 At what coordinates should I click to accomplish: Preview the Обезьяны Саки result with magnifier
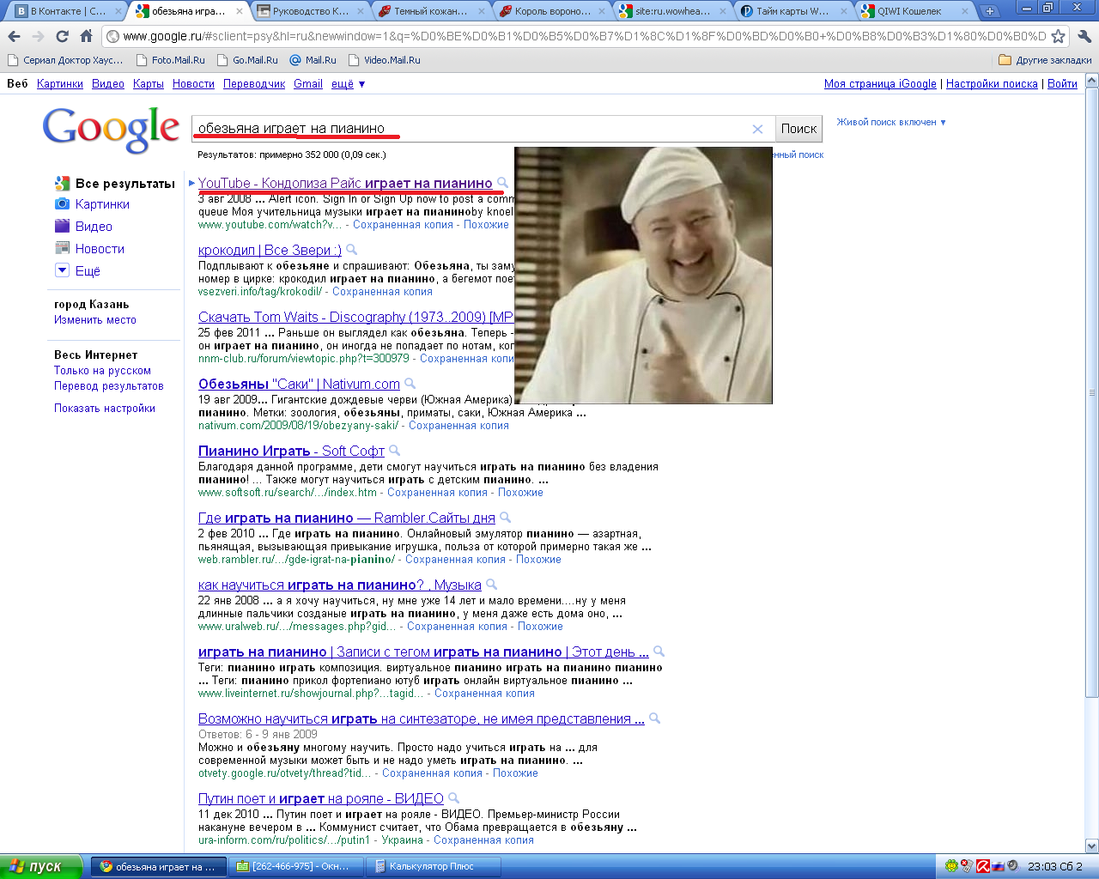click(x=410, y=384)
